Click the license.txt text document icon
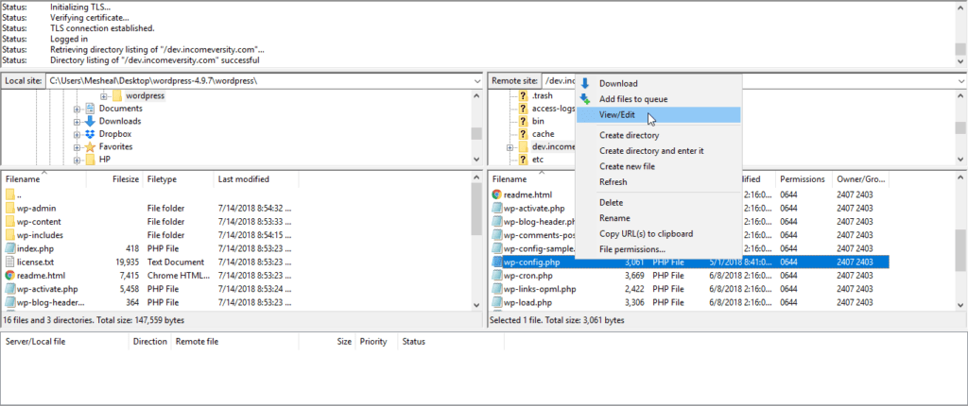 10,262
